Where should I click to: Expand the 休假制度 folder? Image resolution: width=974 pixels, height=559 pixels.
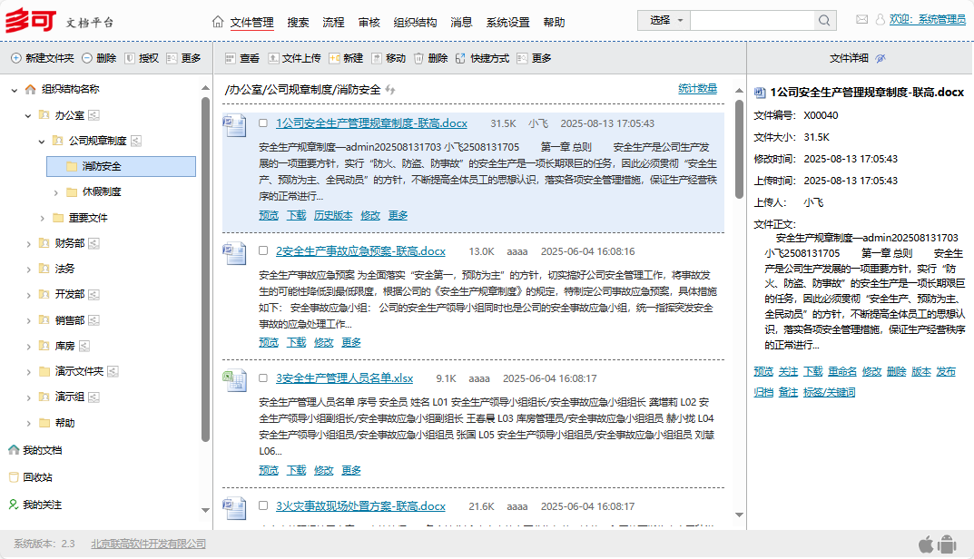coord(56,192)
